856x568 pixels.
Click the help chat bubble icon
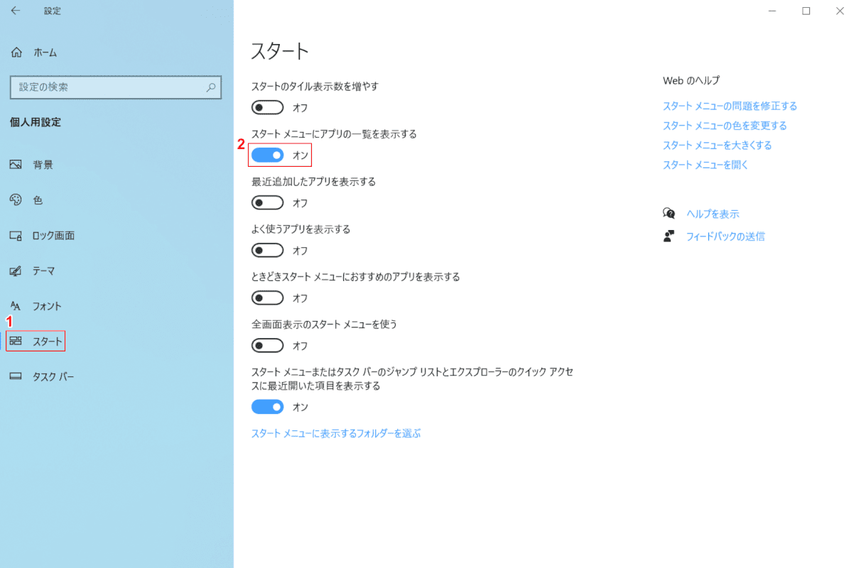point(669,213)
